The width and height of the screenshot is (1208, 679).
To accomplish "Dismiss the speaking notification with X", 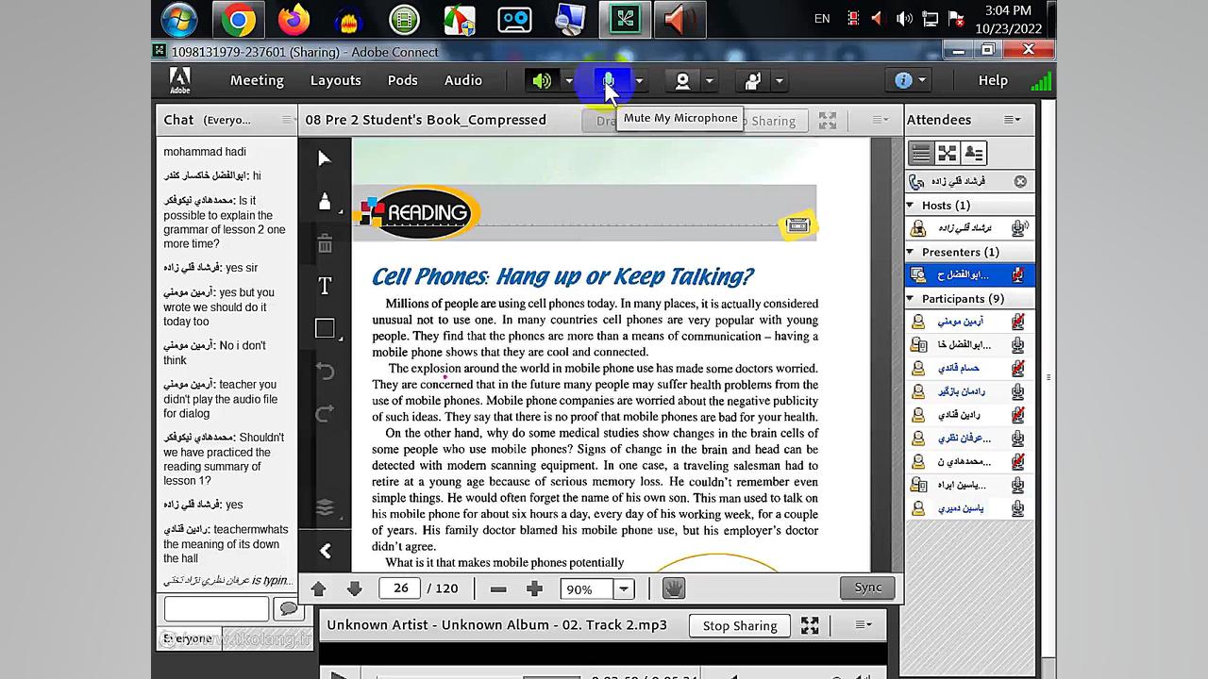I will coord(1020,181).
